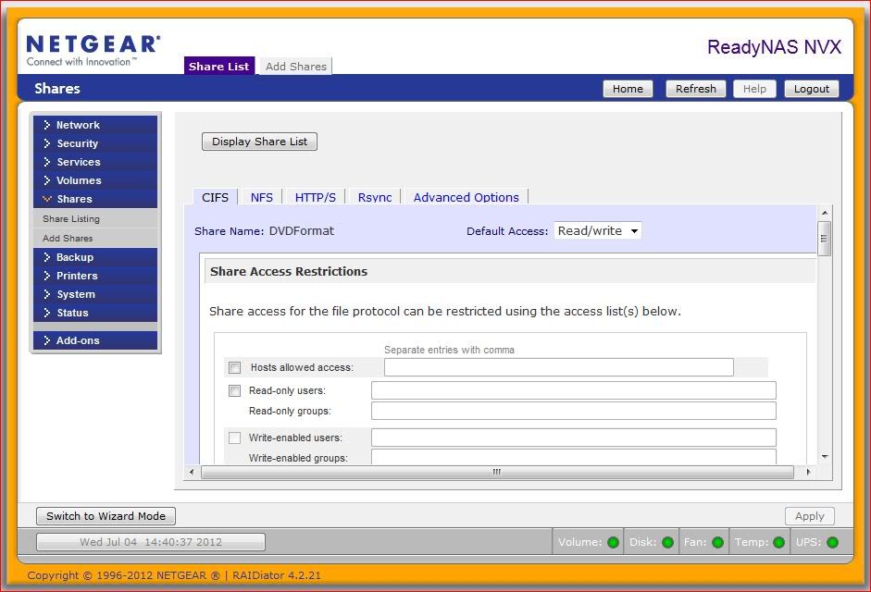Open the Default Access dropdown
The height and width of the screenshot is (592, 871).
pos(597,230)
